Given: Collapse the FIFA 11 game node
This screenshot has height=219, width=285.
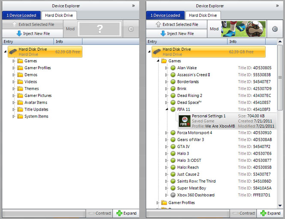Looking at the screenshot, I should (167, 109).
